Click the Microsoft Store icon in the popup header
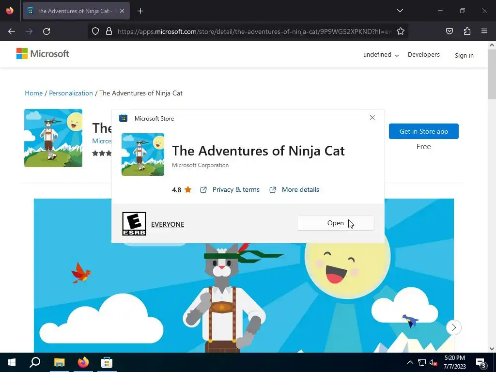 click(123, 118)
